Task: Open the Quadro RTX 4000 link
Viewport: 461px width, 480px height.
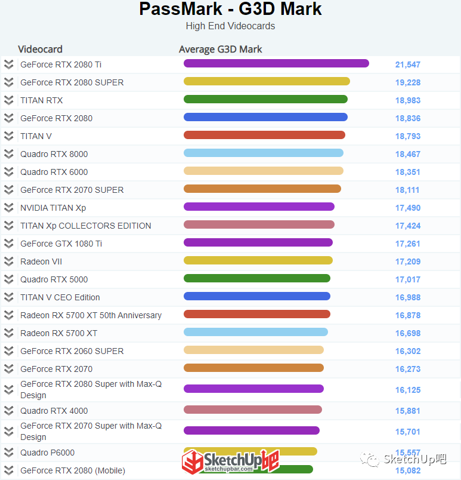Action: [54, 411]
